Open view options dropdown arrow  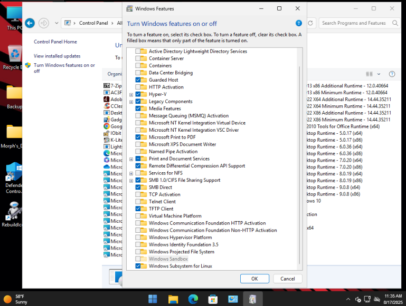tap(379, 74)
